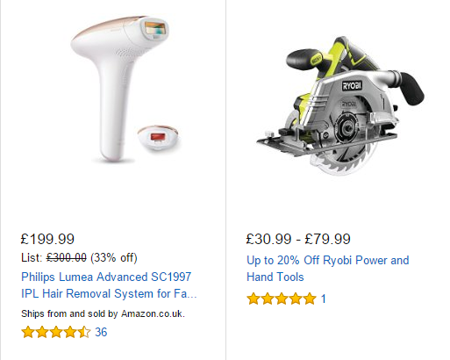Click the small Lumea attachment head image
Screen dimensions: 450x360
pyautogui.click(x=158, y=137)
